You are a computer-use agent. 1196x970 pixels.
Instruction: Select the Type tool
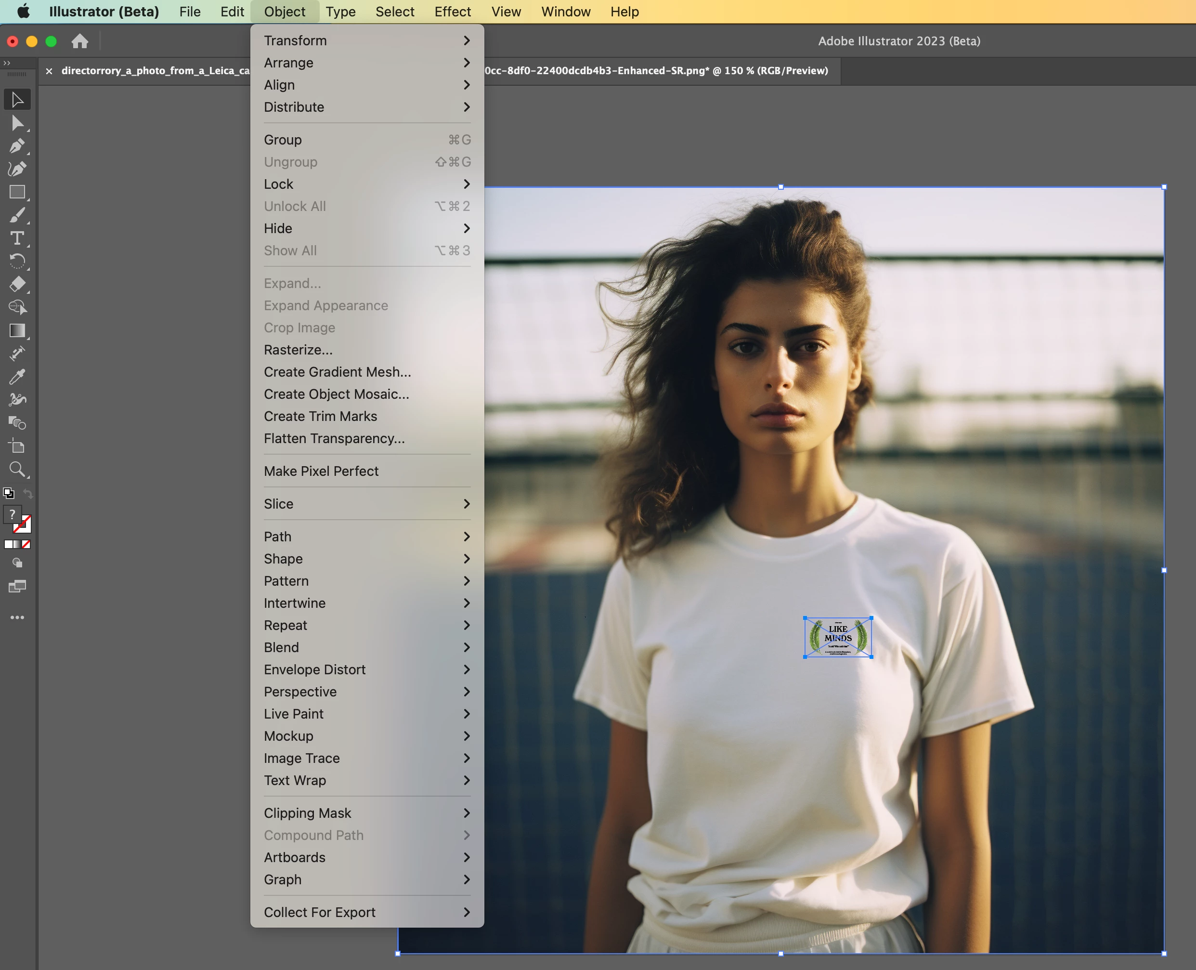[17, 238]
